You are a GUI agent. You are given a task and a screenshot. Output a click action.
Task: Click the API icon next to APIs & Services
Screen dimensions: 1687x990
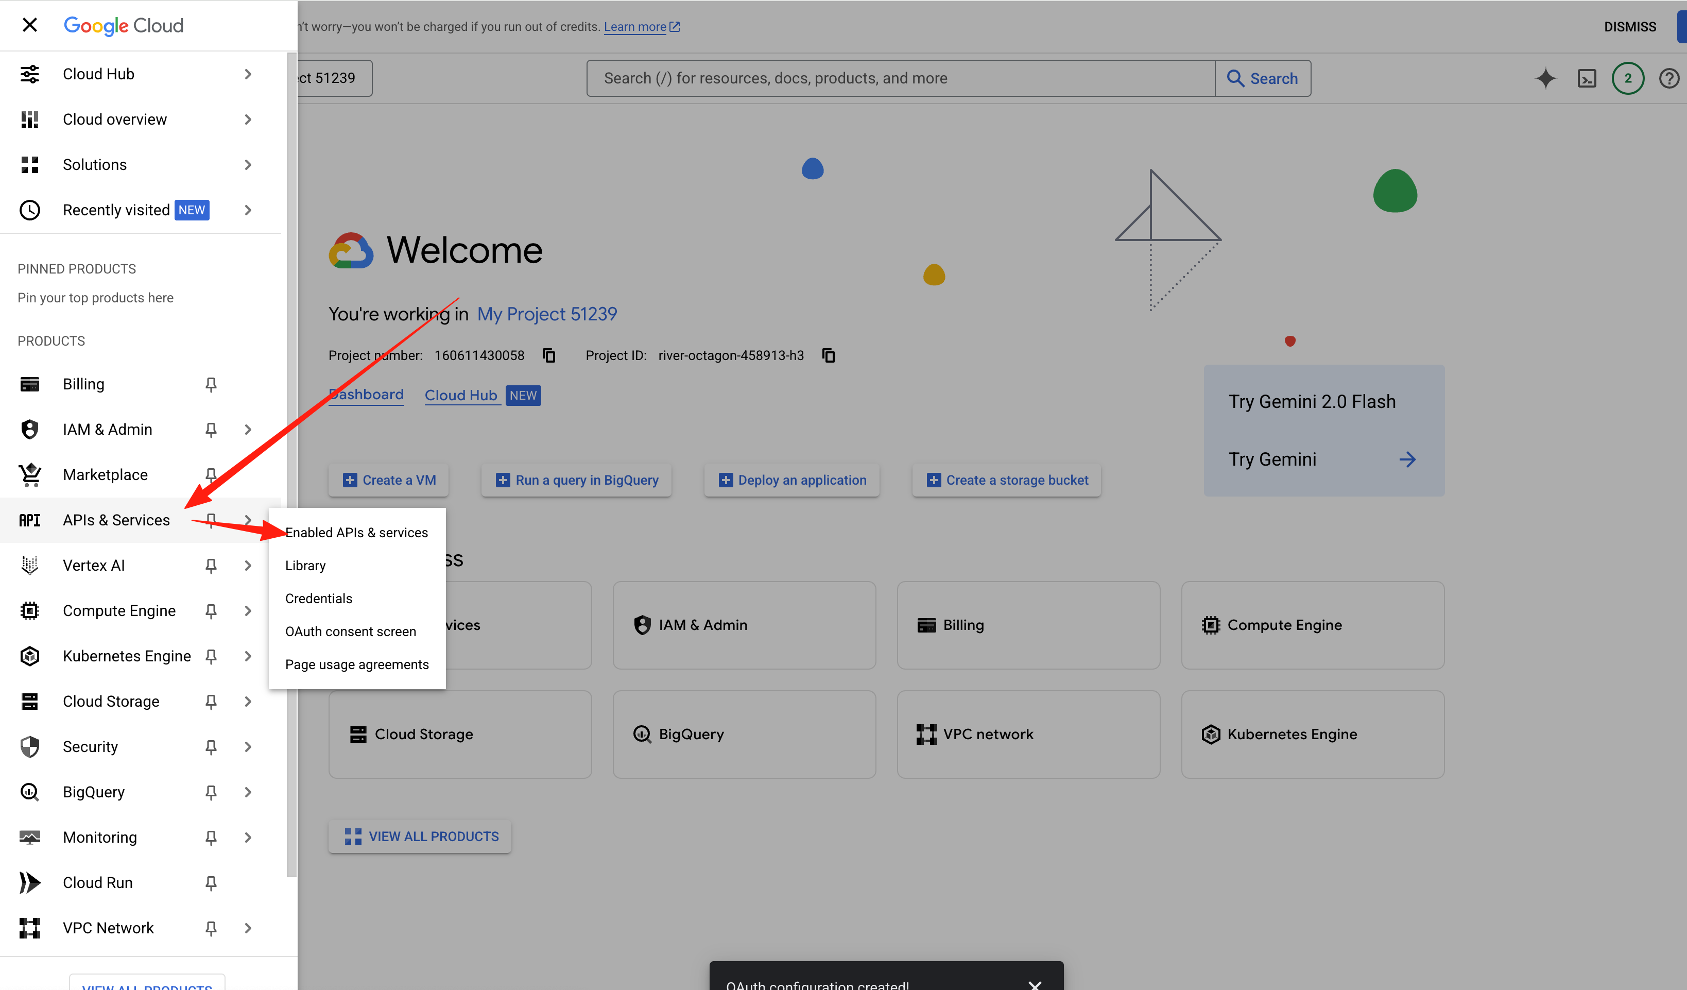click(29, 520)
